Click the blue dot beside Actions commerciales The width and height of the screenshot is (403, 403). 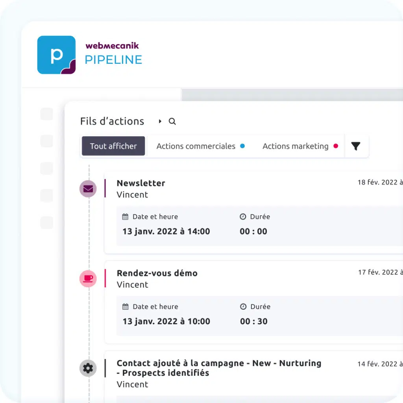tap(242, 146)
